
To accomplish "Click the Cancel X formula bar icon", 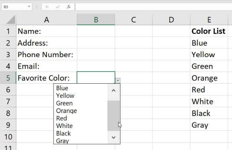I will coord(47,6).
